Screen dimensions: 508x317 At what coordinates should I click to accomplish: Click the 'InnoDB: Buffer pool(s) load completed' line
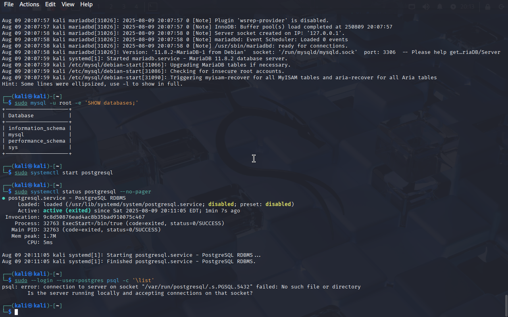[197, 27]
